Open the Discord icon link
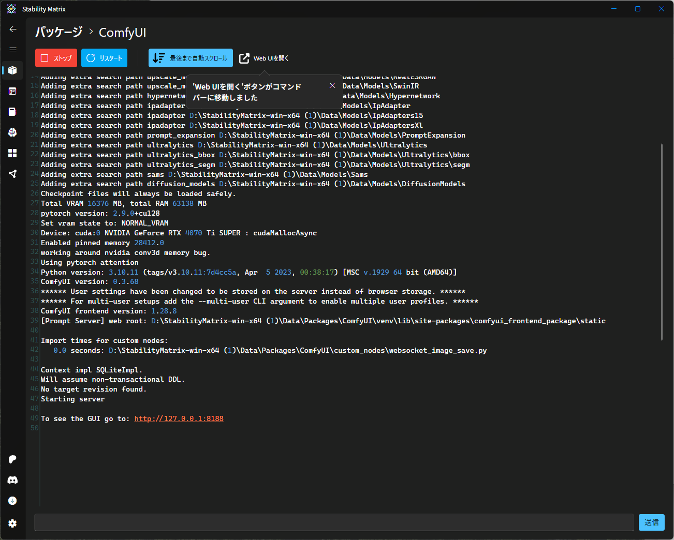Viewport: 674px width, 540px height. (13, 480)
